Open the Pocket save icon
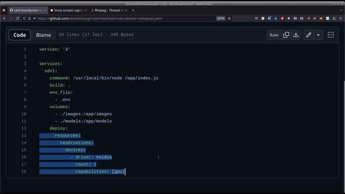This screenshot has width=345, height=194. click(257, 18)
